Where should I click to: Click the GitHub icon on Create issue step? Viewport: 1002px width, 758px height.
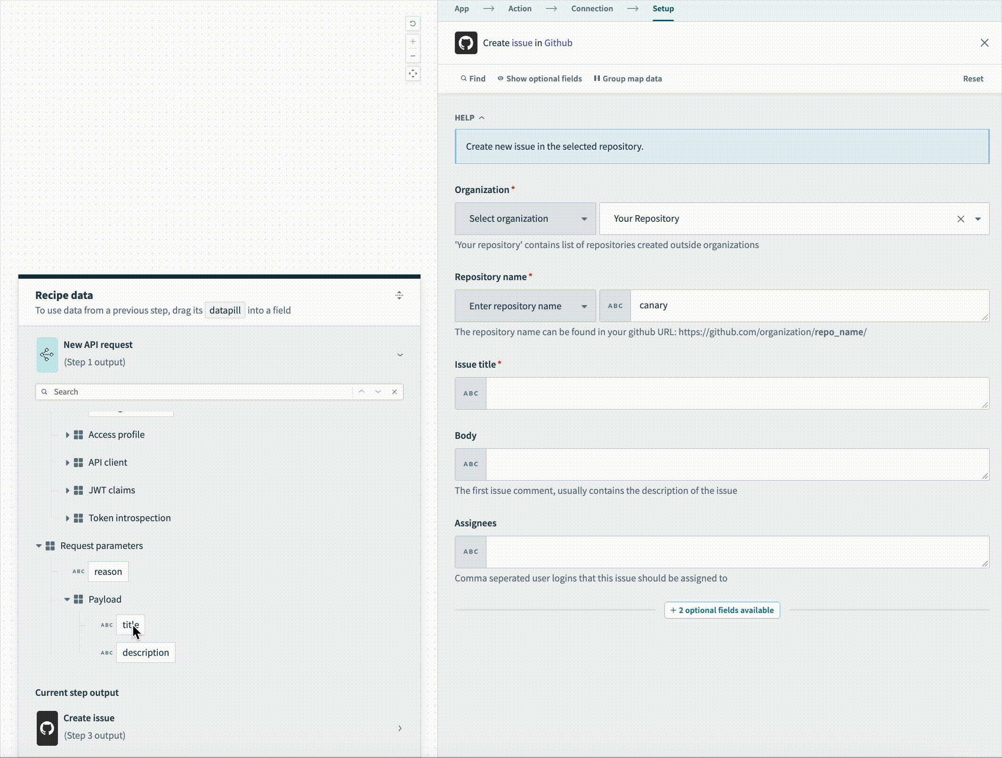click(x=47, y=727)
